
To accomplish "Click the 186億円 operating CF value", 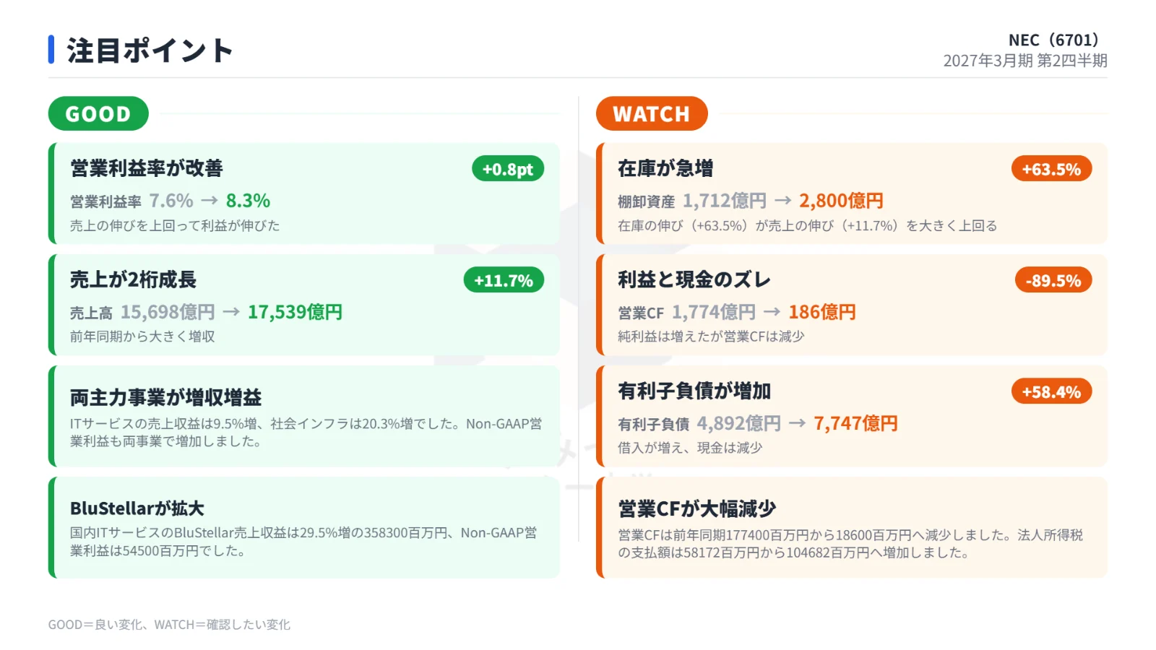I will [x=822, y=312].
